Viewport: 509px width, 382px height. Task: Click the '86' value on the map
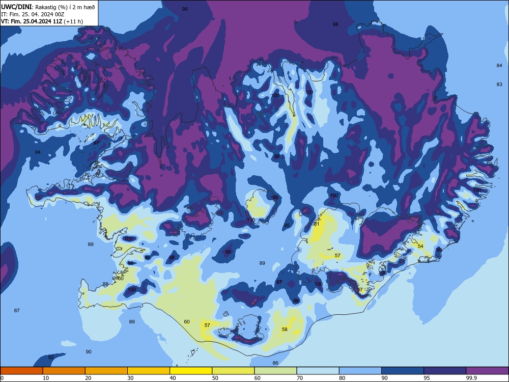[275, 363]
